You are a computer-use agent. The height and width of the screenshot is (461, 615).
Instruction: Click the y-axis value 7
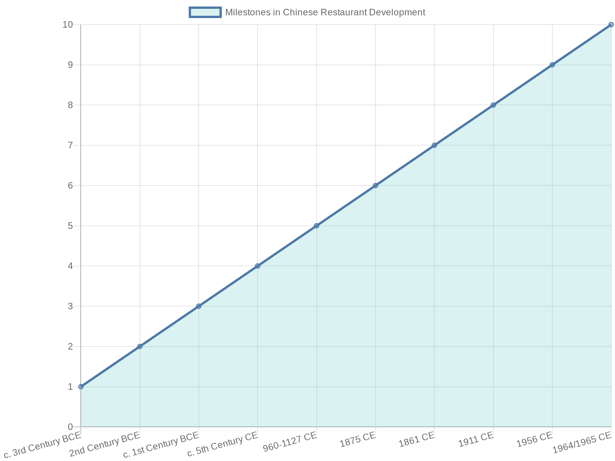point(70,145)
